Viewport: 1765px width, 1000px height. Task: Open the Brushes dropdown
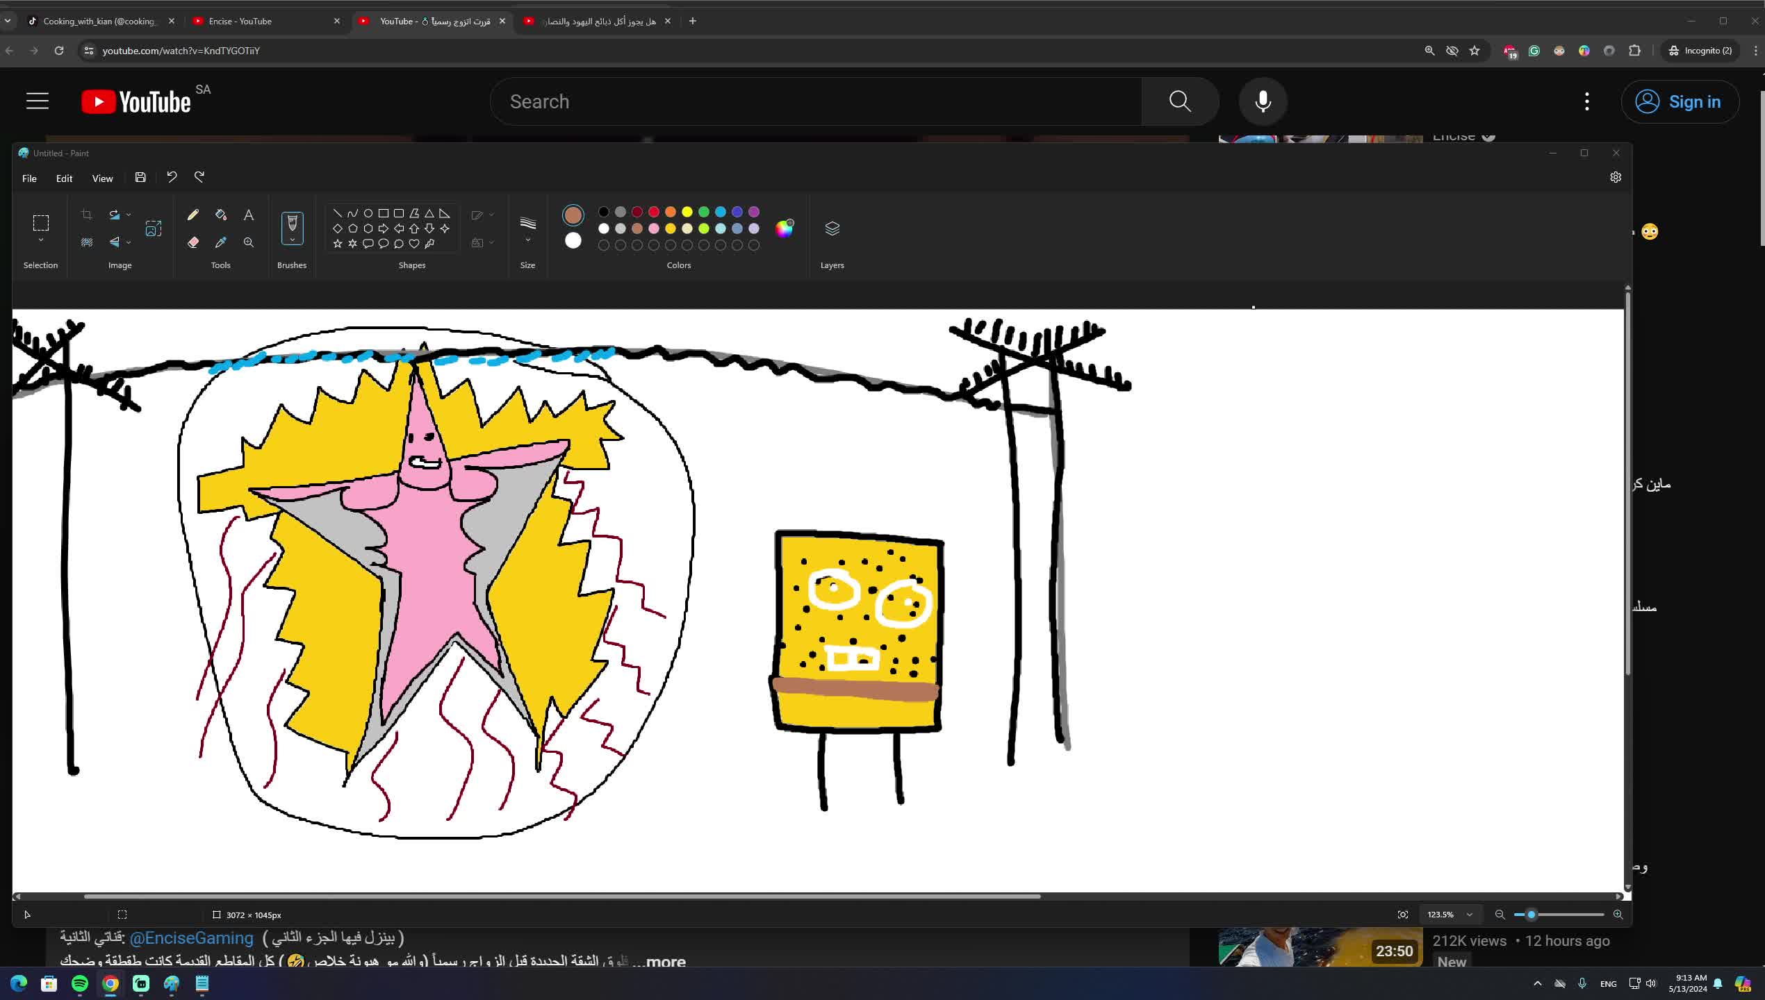click(x=292, y=240)
